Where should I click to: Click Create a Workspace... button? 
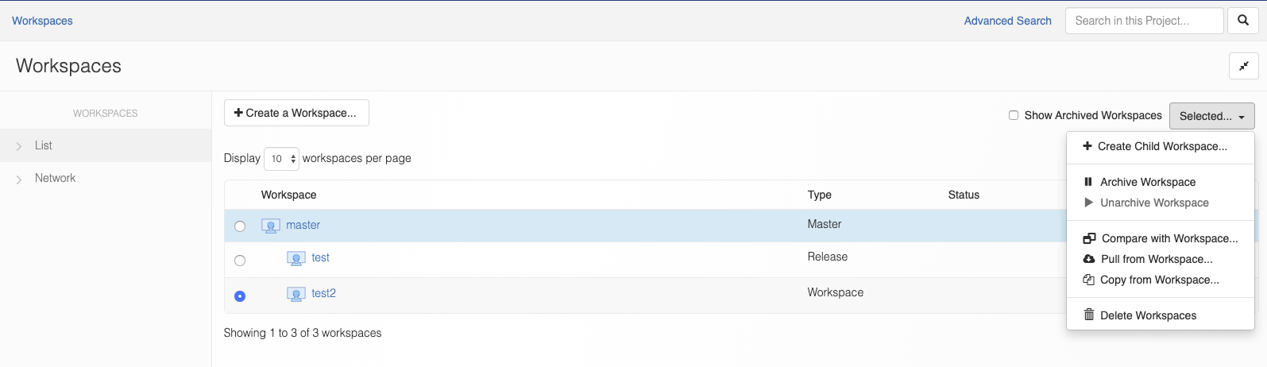tap(296, 113)
